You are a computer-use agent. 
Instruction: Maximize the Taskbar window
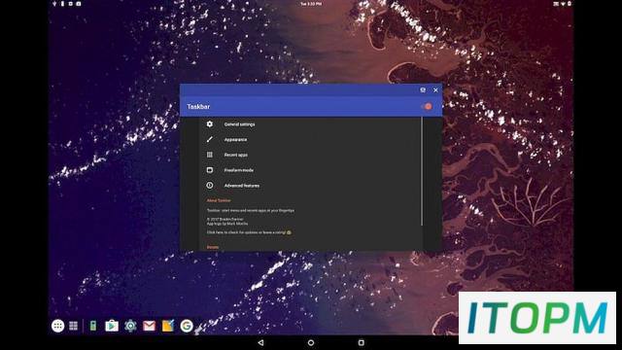tap(423, 90)
